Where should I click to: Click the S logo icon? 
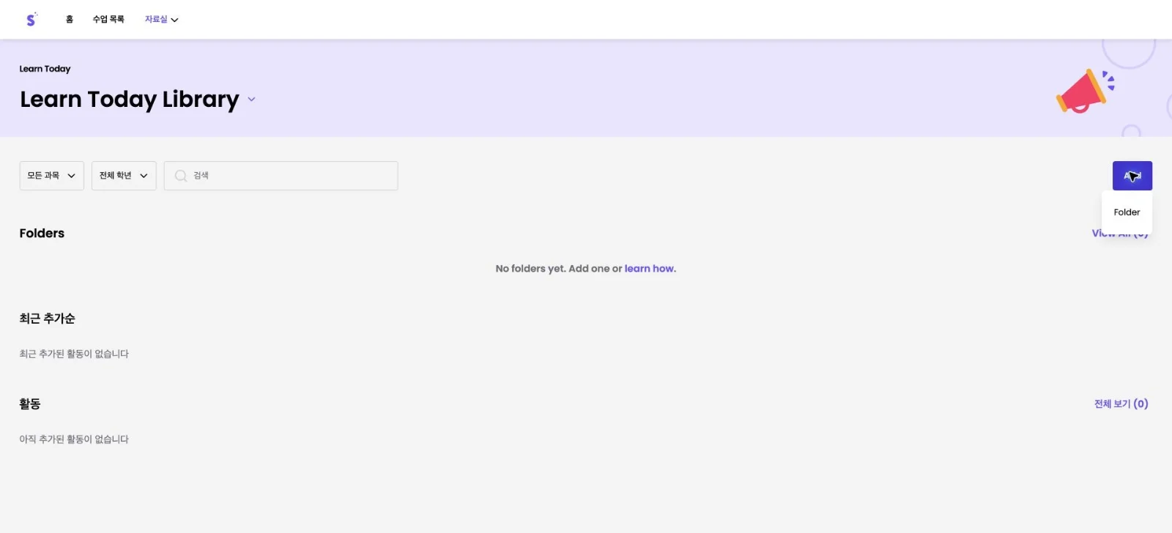tap(31, 20)
